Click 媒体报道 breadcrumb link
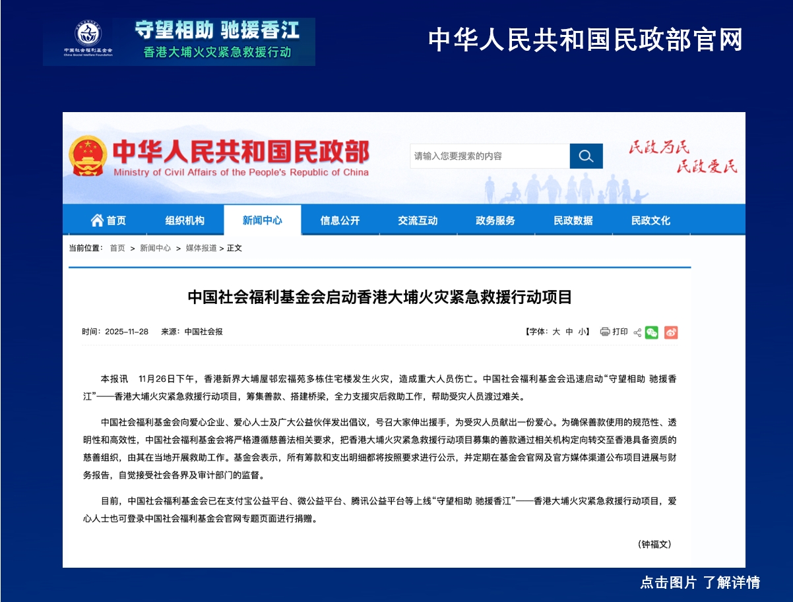The height and width of the screenshot is (602, 793). click(x=201, y=249)
